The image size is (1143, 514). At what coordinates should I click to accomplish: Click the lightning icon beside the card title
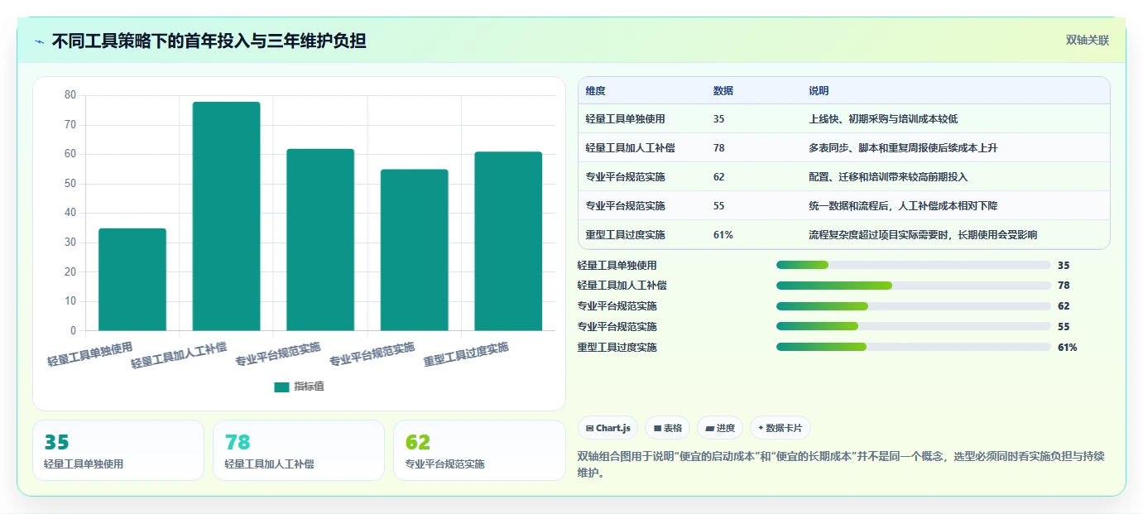pos(40,41)
